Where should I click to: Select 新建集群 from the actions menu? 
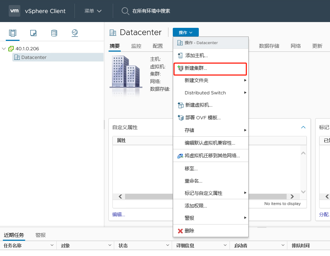[196, 68]
